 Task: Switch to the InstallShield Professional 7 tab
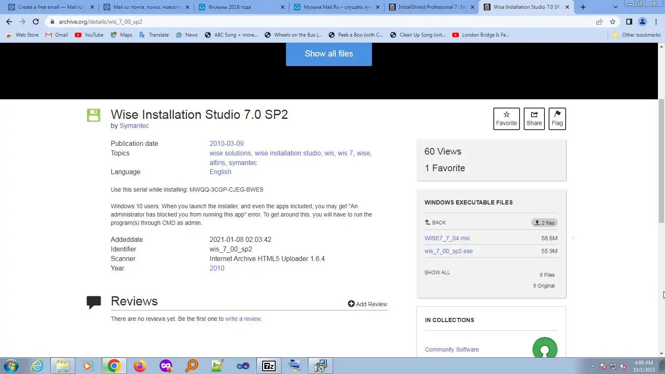(x=431, y=7)
